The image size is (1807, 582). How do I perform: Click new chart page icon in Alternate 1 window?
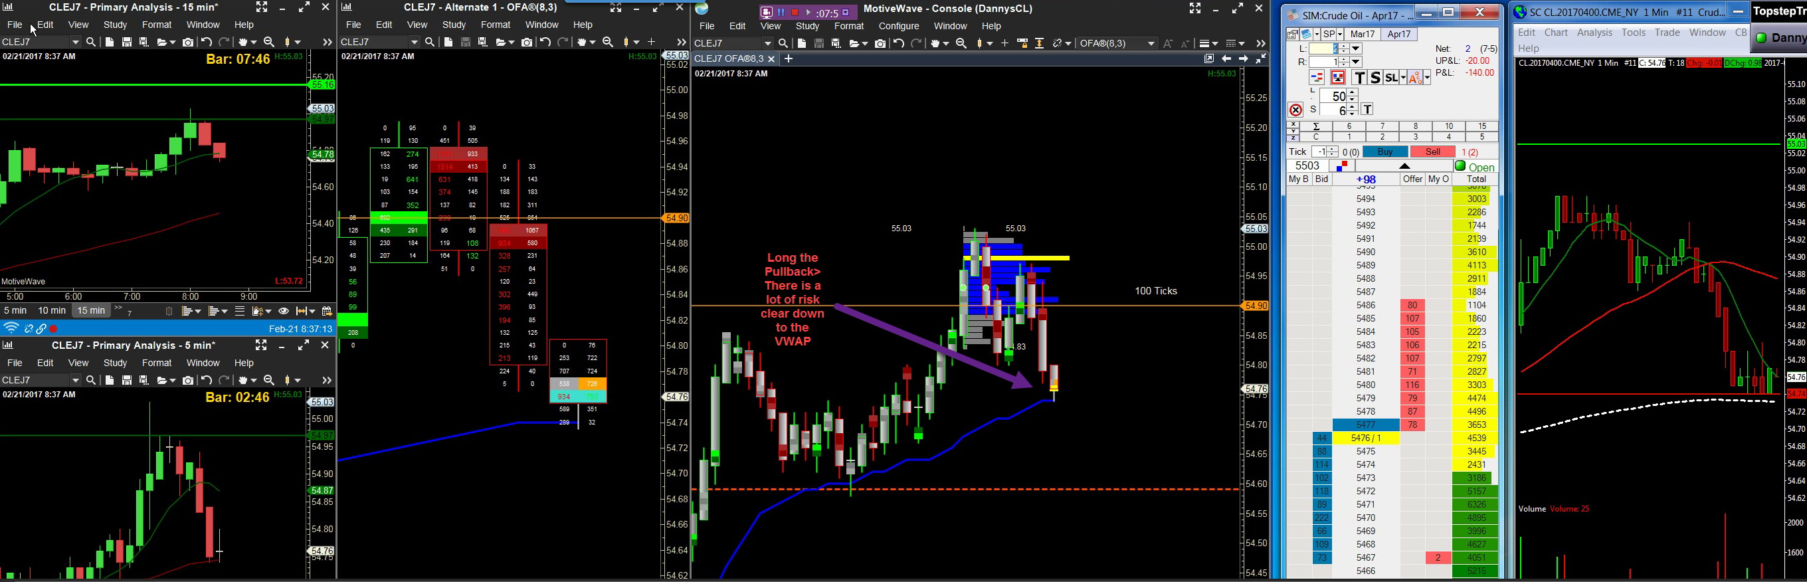coord(448,42)
